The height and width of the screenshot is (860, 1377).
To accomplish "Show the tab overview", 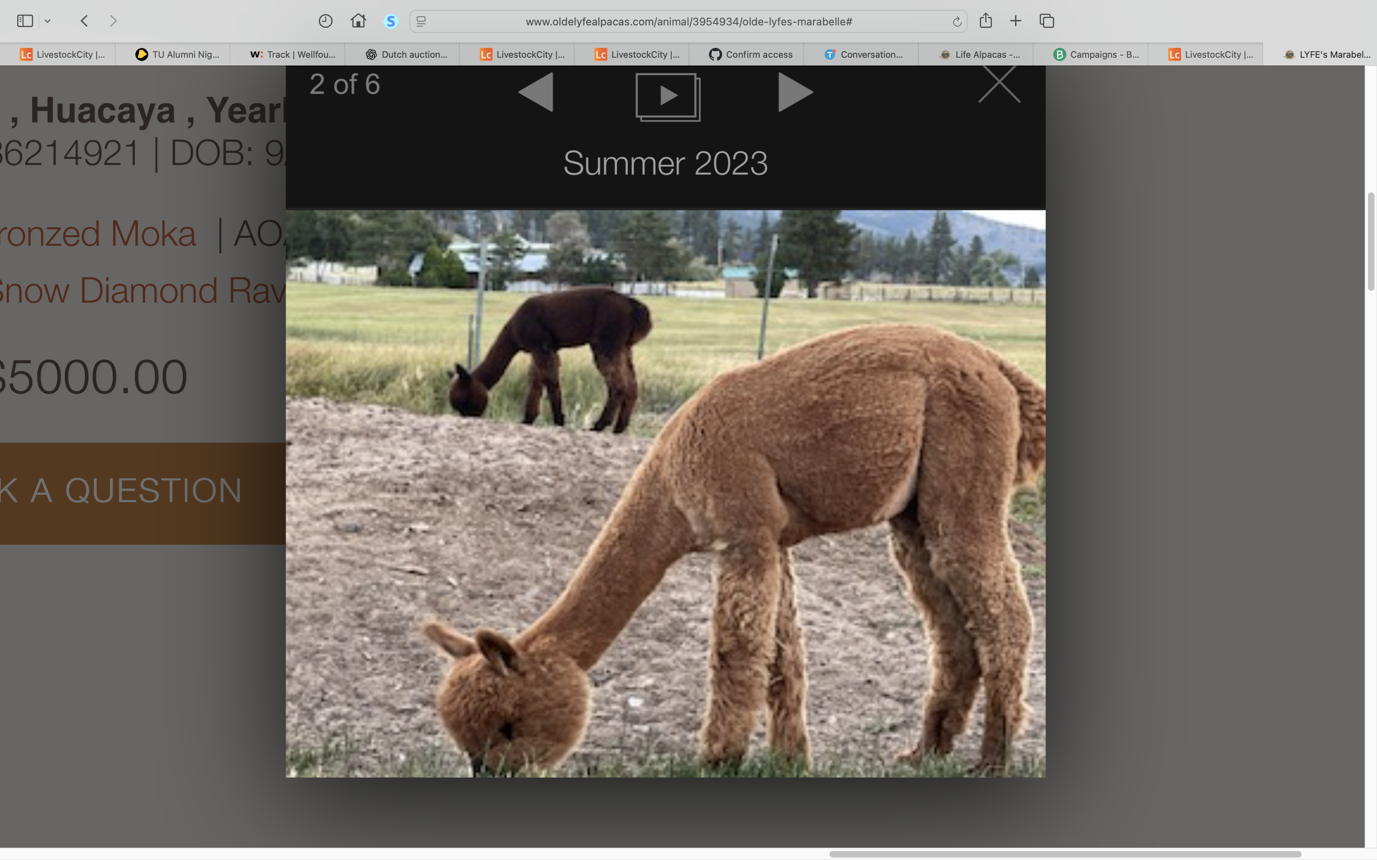I will coord(1047,21).
